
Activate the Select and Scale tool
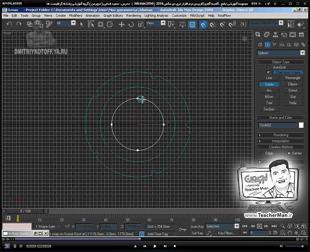click(141, 24)
